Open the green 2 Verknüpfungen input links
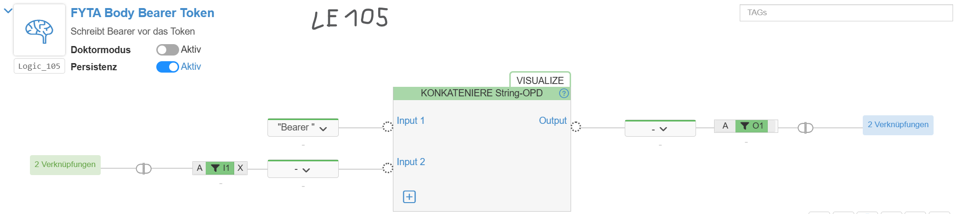Image resolution: width=954 pixels, height=214 pixels. 65,165
